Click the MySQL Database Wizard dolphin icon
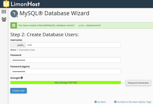The image size is (153, 104). (14, 14)
